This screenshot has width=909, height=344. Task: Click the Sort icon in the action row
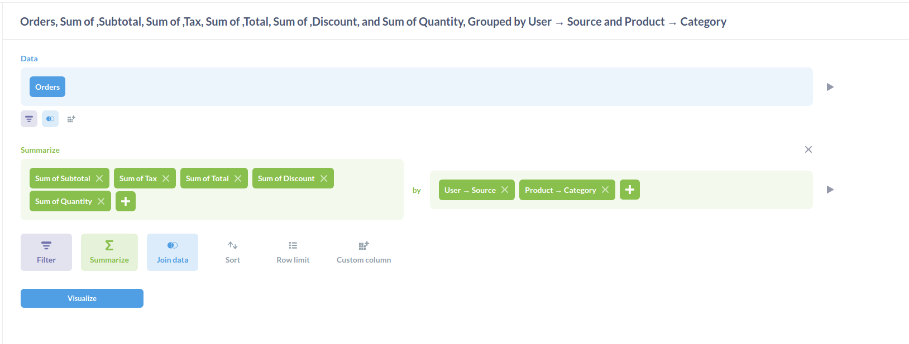click(232, 251)
